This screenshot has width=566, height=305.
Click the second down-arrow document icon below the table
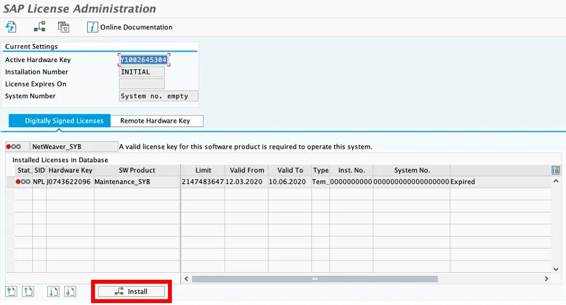70,291
